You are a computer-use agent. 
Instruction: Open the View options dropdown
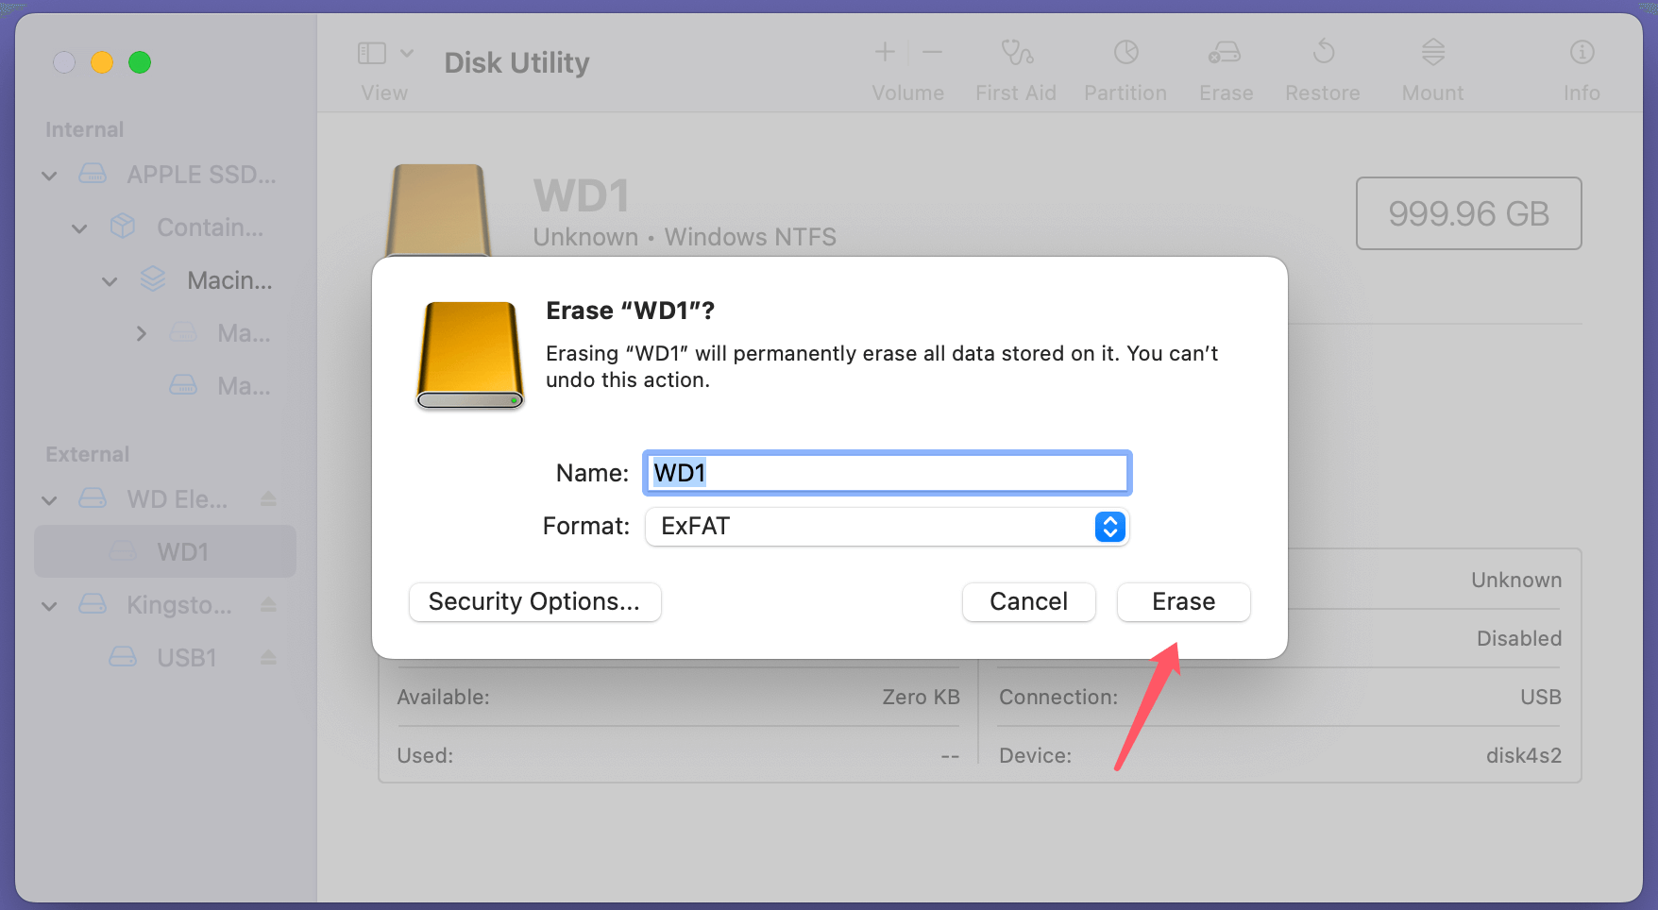408,52
